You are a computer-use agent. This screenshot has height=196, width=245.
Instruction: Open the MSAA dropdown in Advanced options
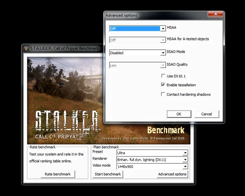coord(138,29)
